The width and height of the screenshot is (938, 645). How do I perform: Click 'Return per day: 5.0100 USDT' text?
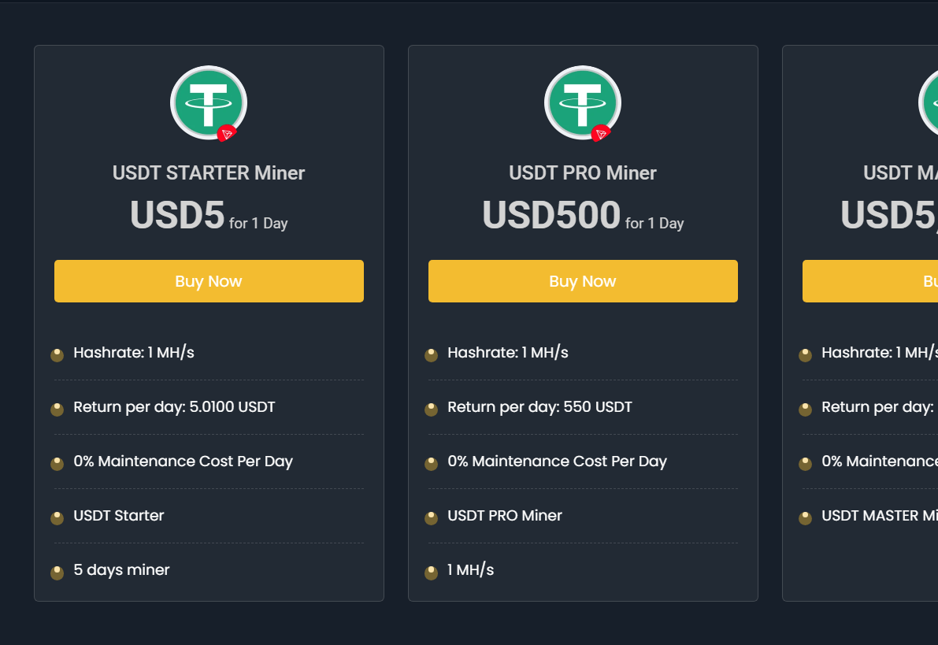coord(174,407)
